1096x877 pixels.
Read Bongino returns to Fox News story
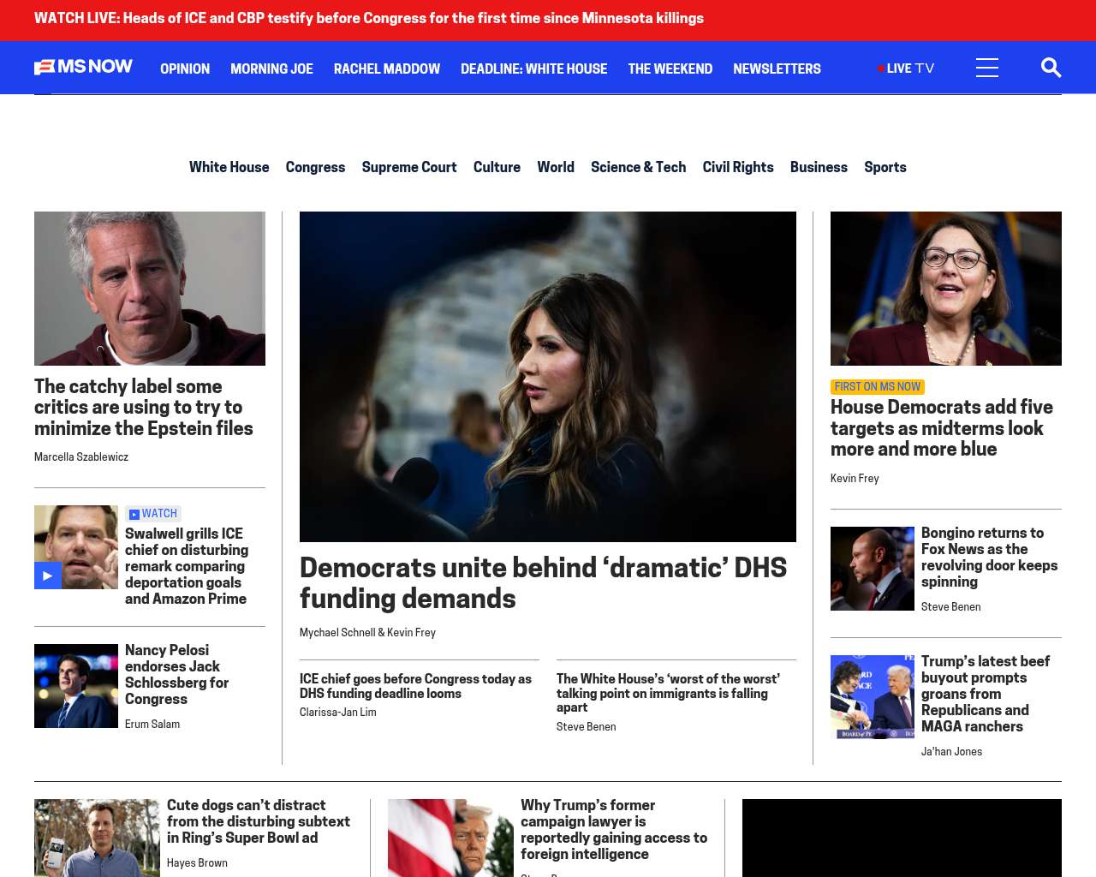click(x=990, y=558)
